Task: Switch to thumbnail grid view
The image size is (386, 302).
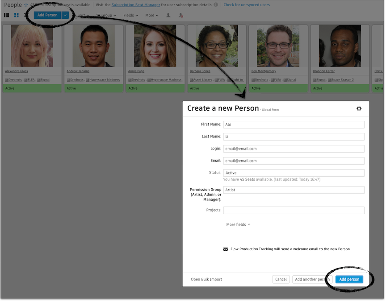Action: coord(16,15)
